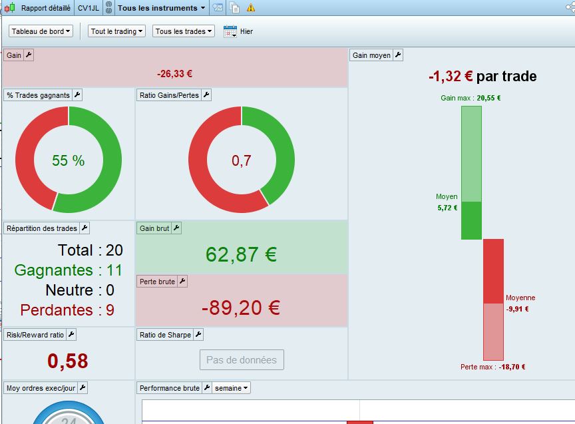Screen dimensions: 575x424
Task: Click the Neutre : 0 line
Action: [x=80, y=290]
